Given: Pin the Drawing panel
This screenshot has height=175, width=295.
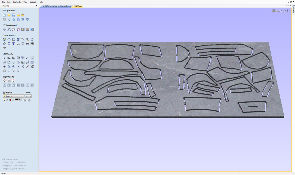Looking at the screenshot, I should (x=36, y=6).
